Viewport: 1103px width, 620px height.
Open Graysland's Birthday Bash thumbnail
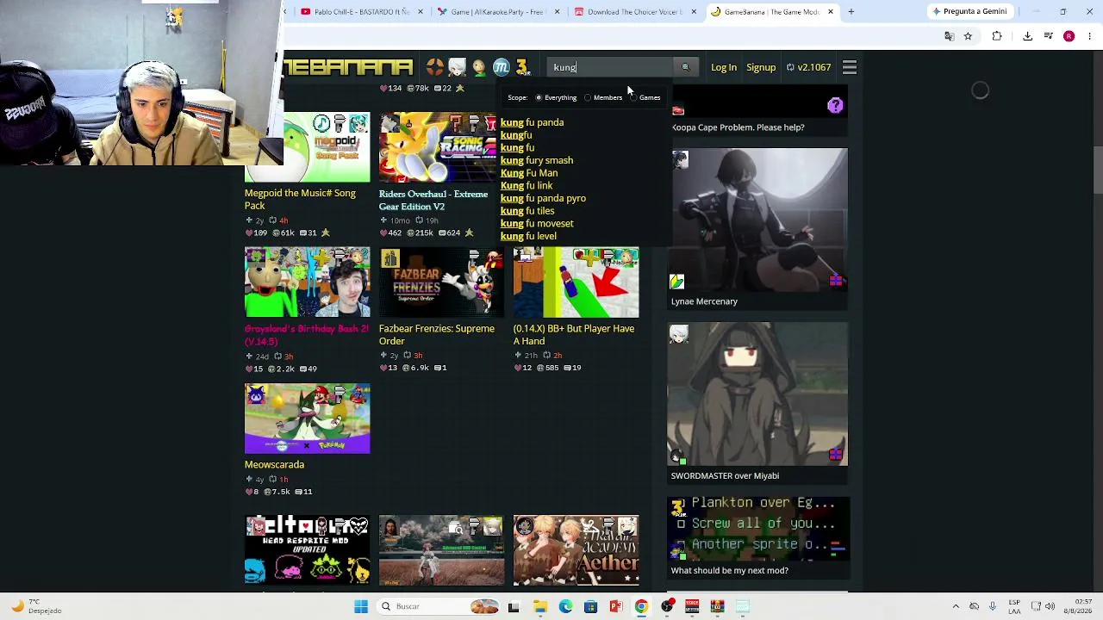(307, 282)
